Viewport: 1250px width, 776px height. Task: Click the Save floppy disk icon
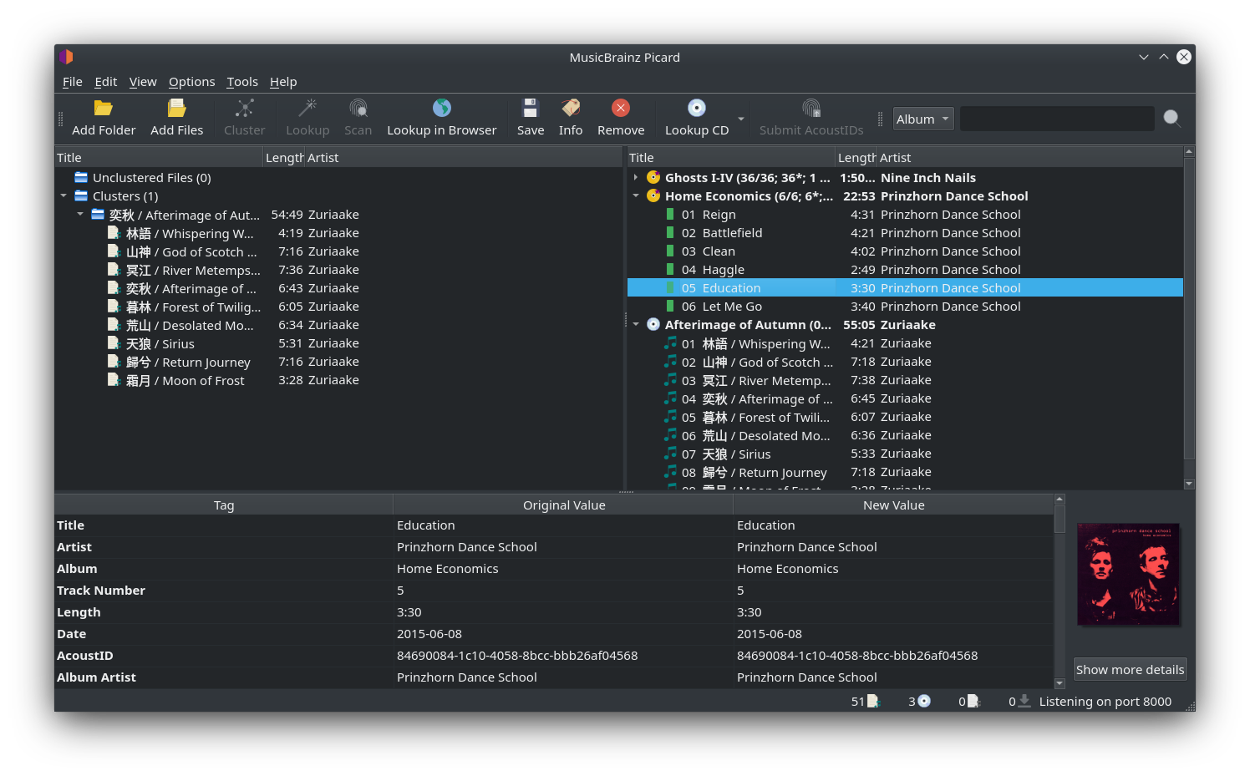530,108
